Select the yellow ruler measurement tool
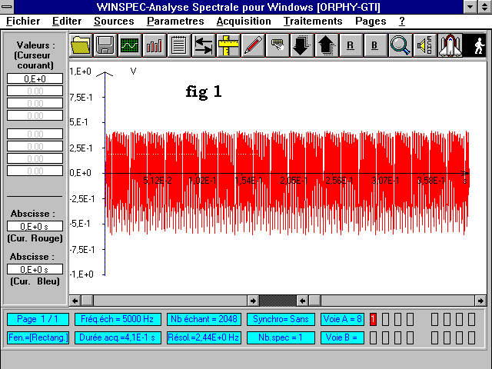Viewport: 492px width, 369px height. pos(228,45)
